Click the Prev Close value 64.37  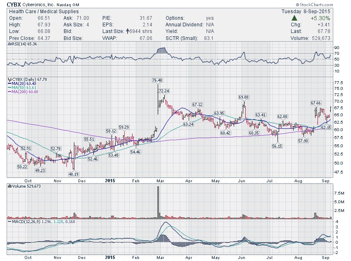[x=44, y=38]
